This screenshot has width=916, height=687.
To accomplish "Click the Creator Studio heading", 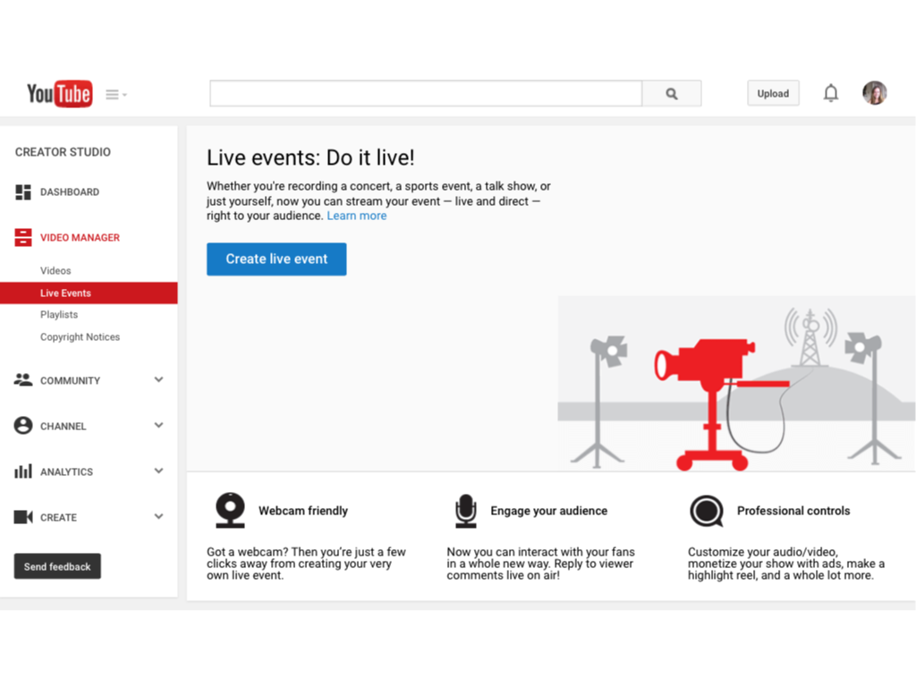I will 64,152.
